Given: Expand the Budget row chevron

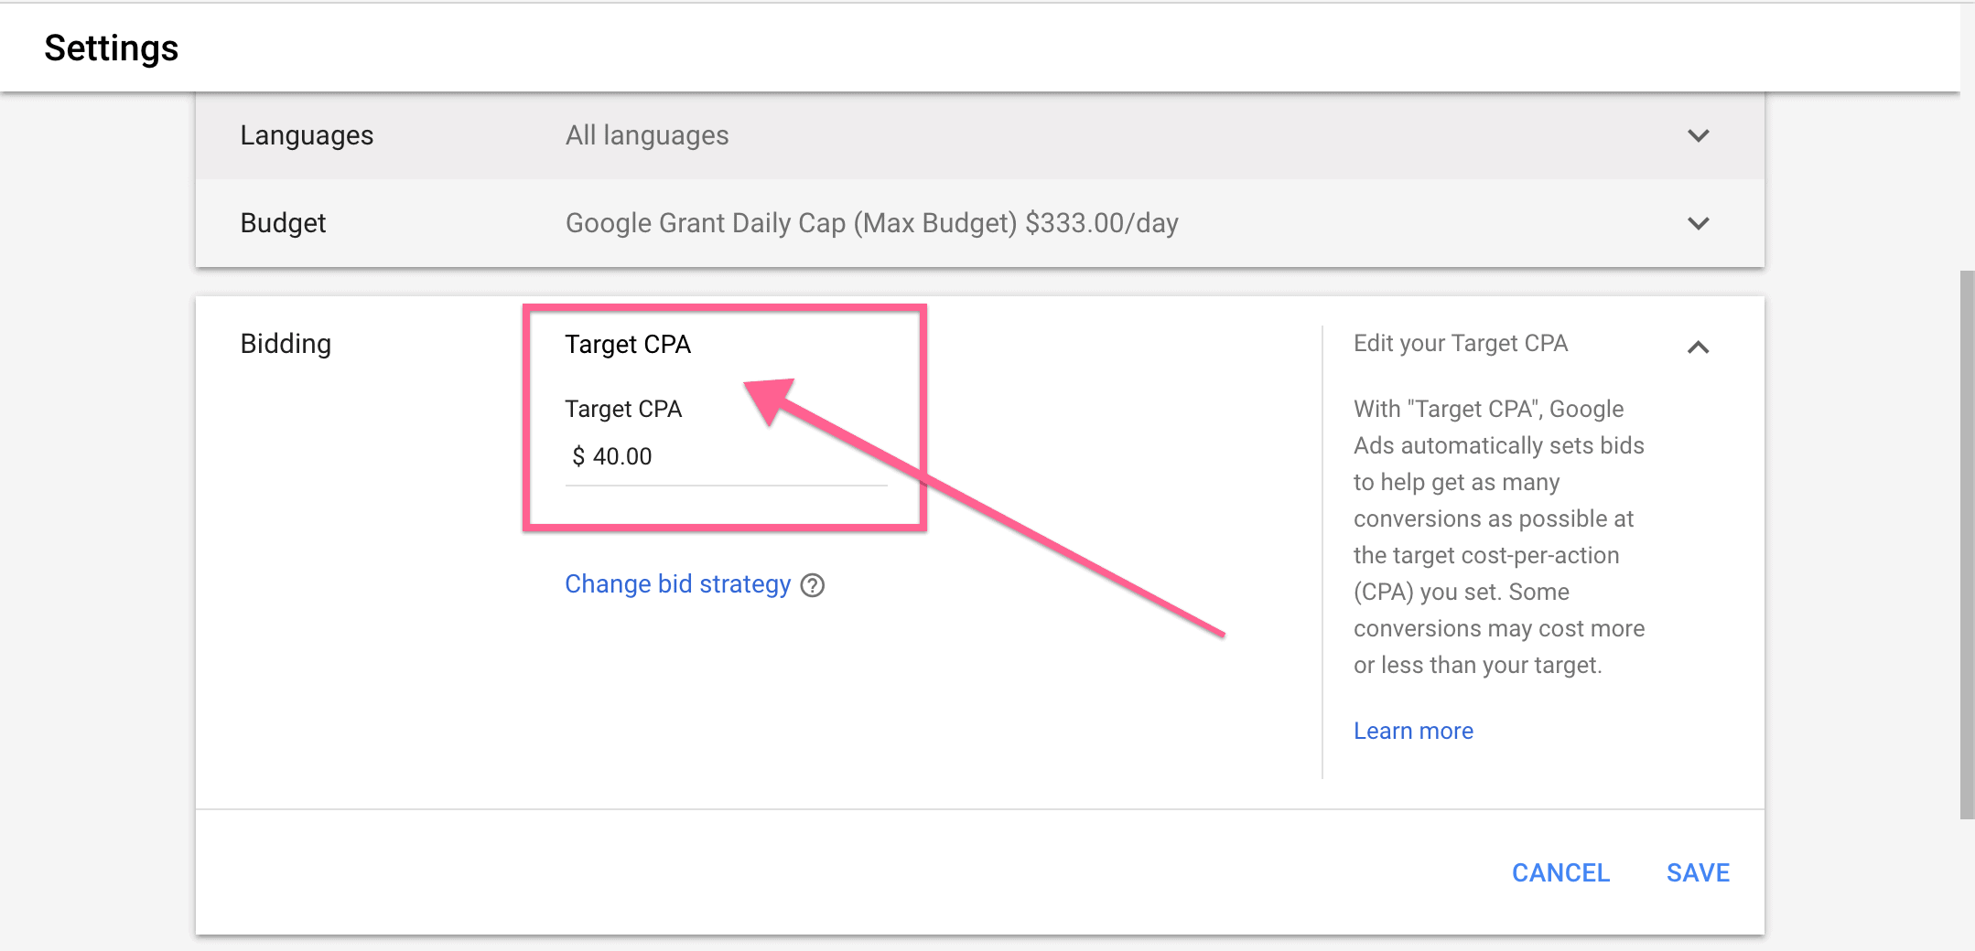Looking at the screenshot, I should click(x=1698, y=224).
